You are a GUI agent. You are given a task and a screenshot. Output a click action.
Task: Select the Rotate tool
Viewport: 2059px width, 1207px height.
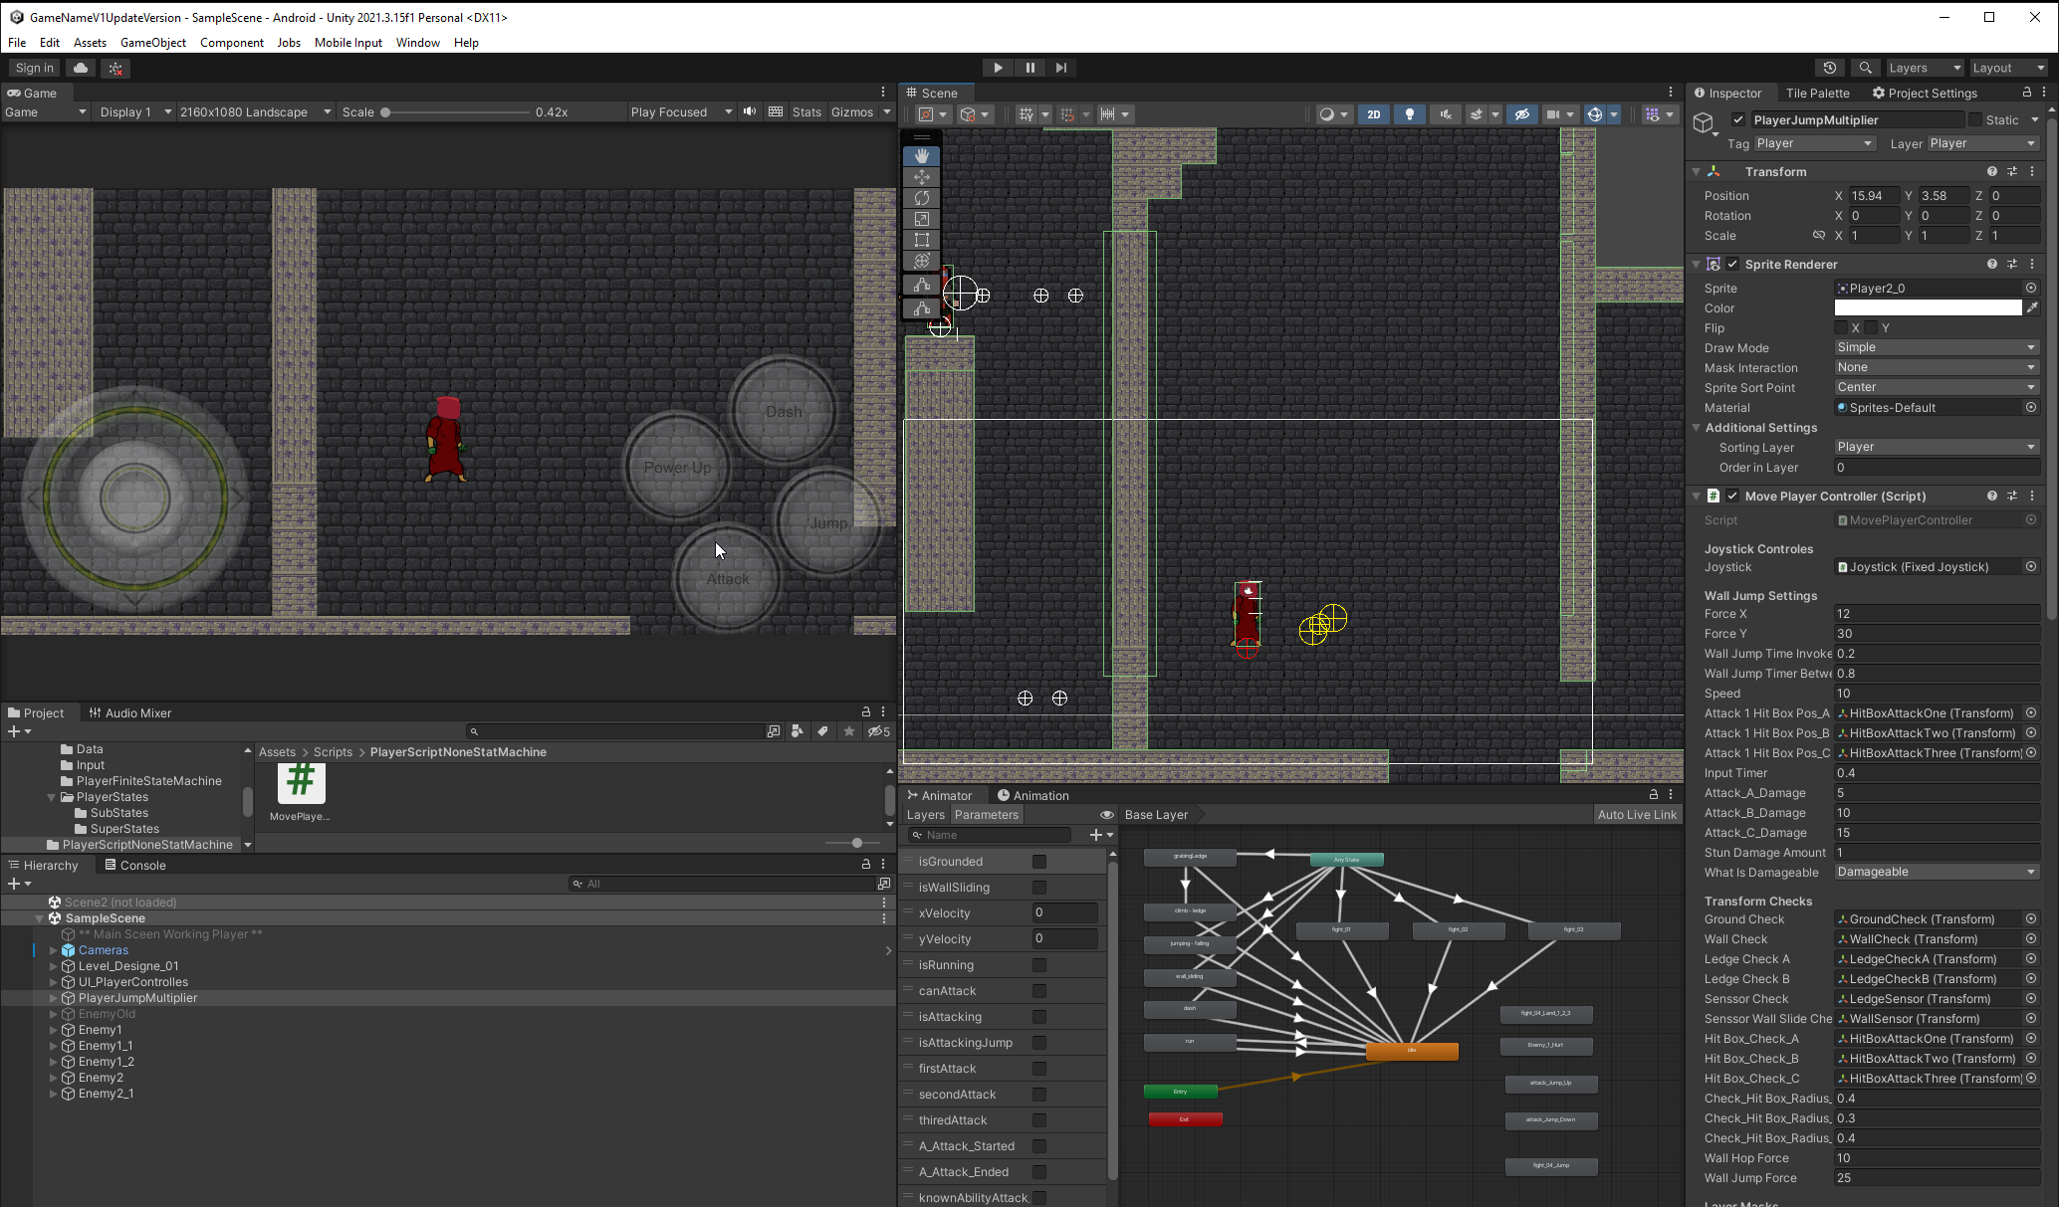click(921, 197)
